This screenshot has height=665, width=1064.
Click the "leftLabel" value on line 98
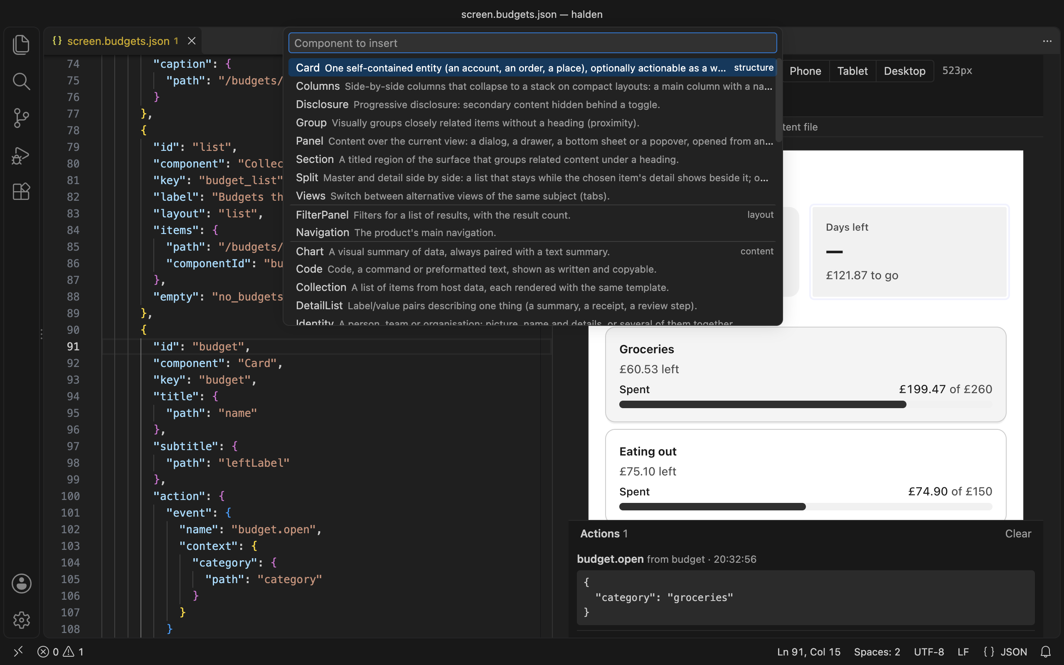tap(254, 463)
